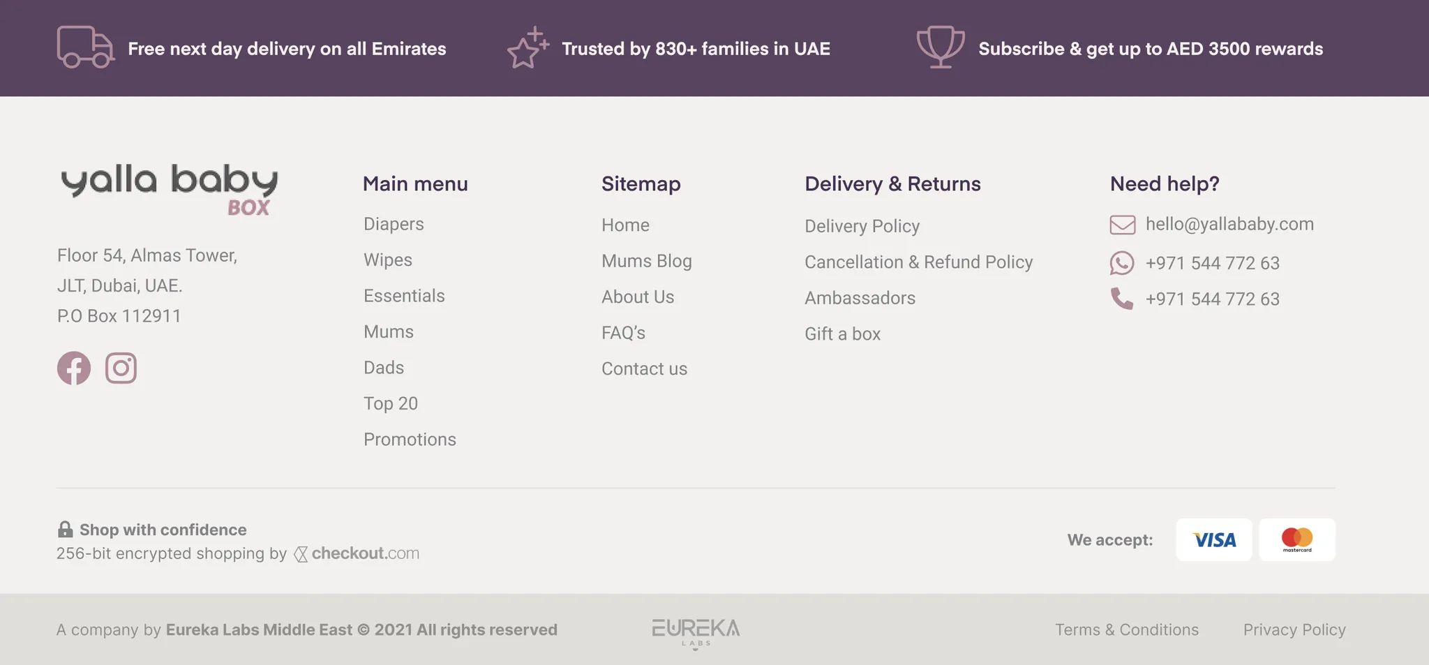Click the email envelope icon
1429x665 pixels.
[1122, 225]
